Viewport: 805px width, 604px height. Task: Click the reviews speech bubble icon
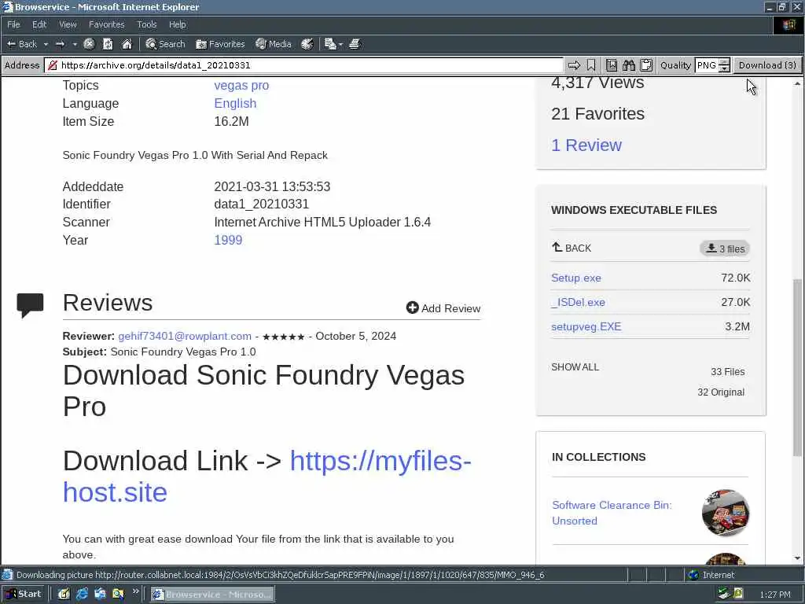[x=30, y=305]
